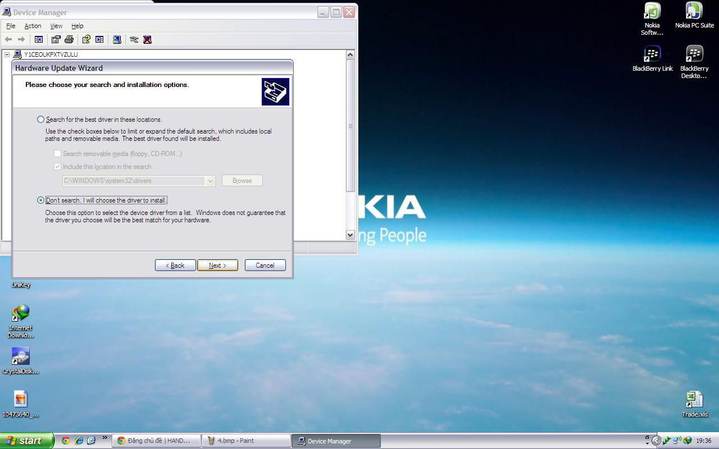Toggle 'Include this location in the search' checkbox

pos(57,167)
